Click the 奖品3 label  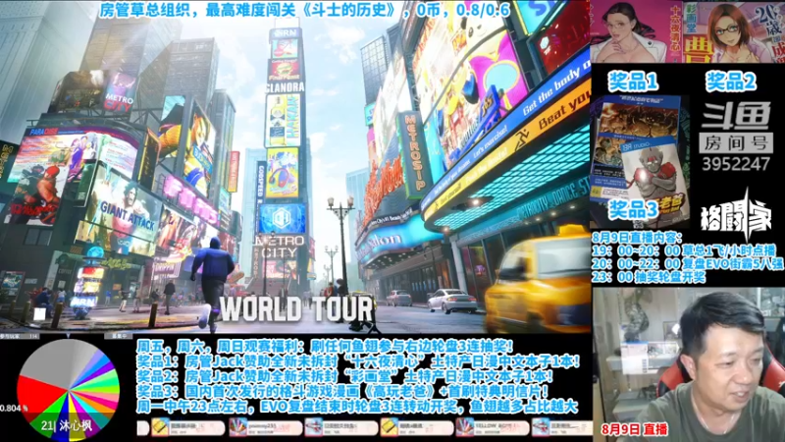[x=633, y=209]
